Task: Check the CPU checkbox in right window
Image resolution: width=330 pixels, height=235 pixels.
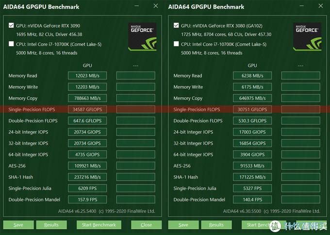Action: (x=176, y=44)
